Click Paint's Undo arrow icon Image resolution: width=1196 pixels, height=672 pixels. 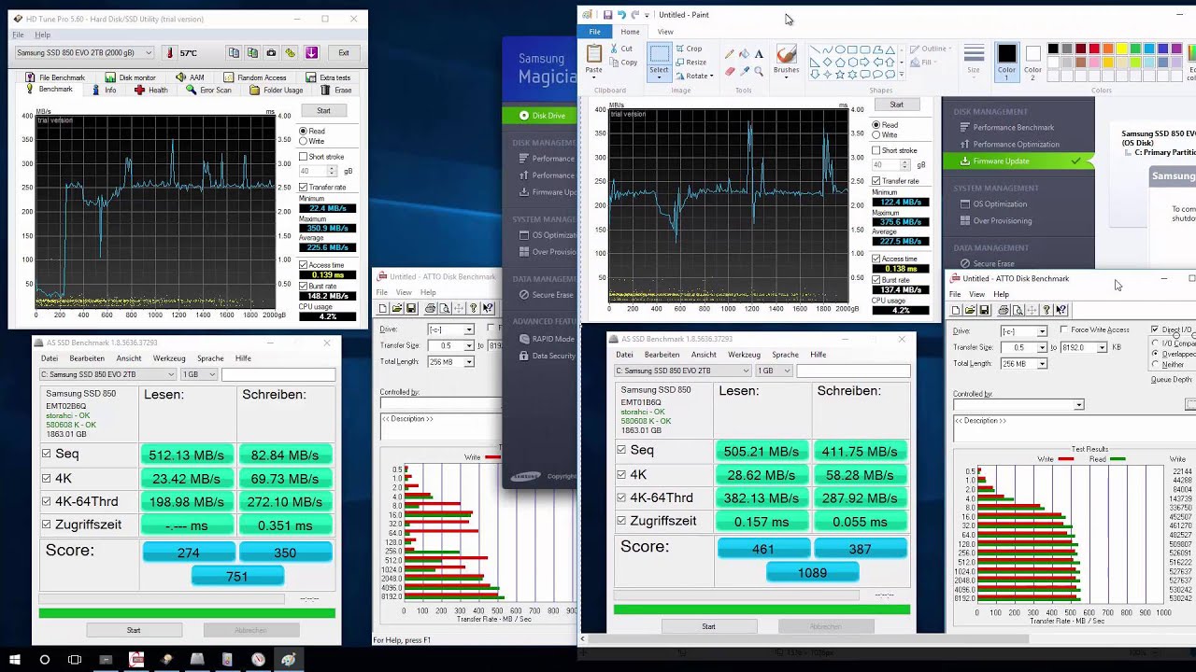[621, 15]
